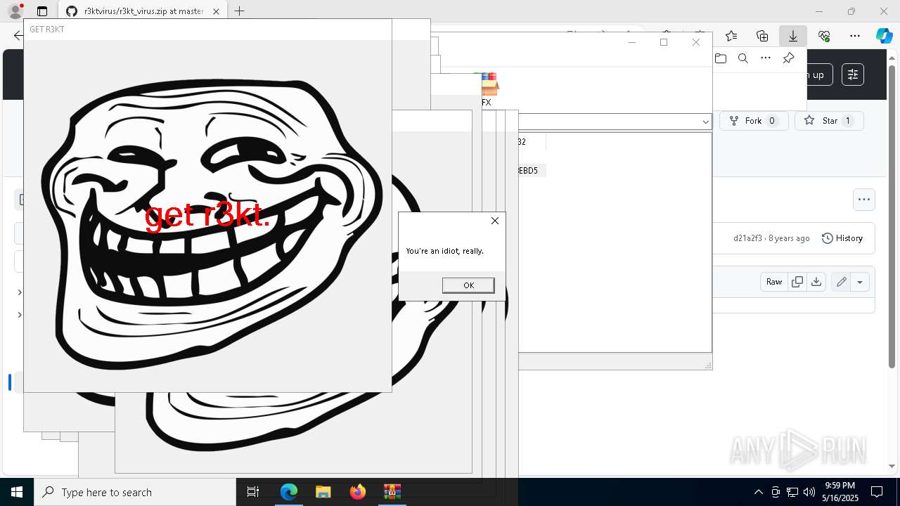Image resolution: width=900 pixels, height=506 pixels.
Task: Copy raw file contents
Action: coord(797,282)
